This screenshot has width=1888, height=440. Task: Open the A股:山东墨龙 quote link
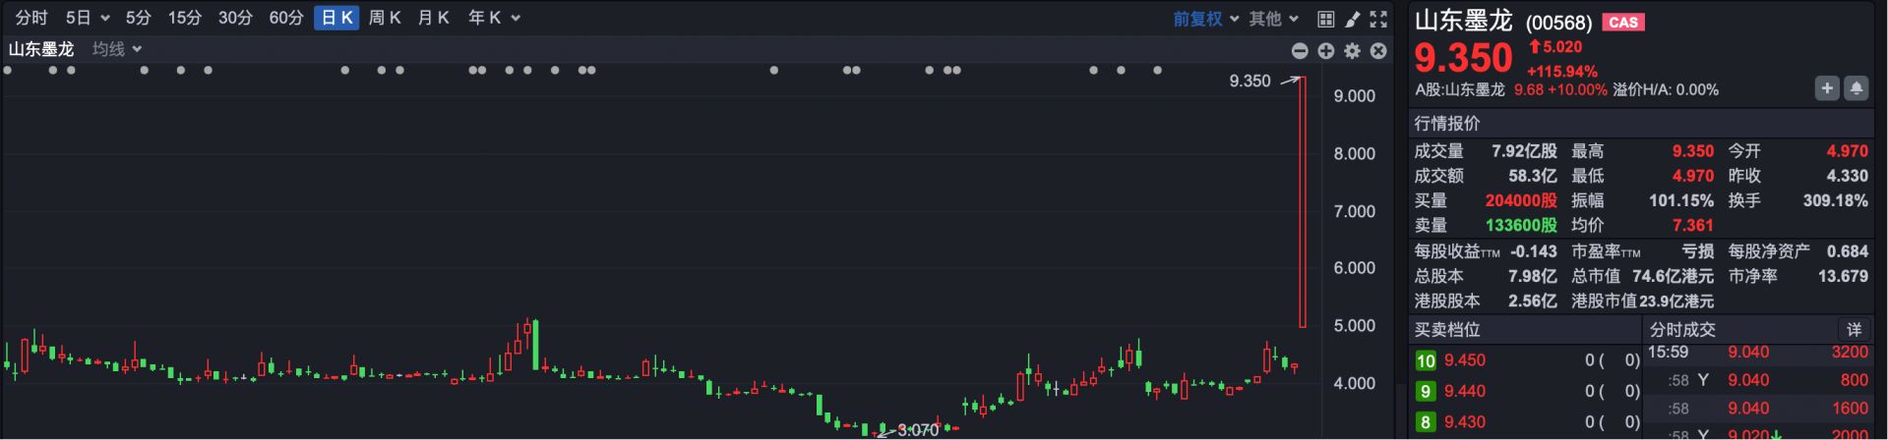point(1460,89)
